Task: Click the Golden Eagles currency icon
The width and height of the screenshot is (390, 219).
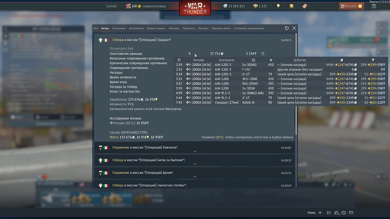Action: [x=256, y=6]
